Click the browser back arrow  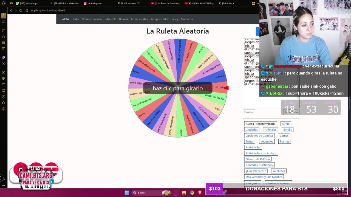point(11,10)
